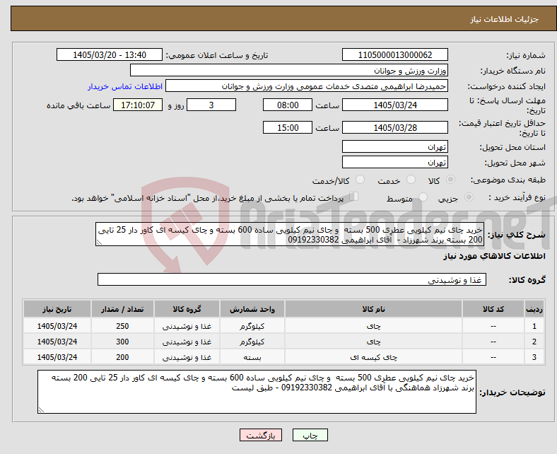This screenshot has height=454, width=557.
Task: Click the announcement date field 1405/03/20 - 13:40
Action: (x=110, y=54)
